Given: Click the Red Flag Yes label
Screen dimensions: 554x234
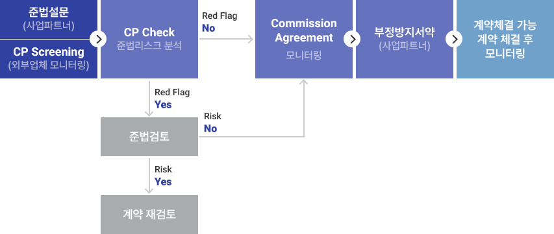Looking at the screenshot, I should click(x=172, y=99).
